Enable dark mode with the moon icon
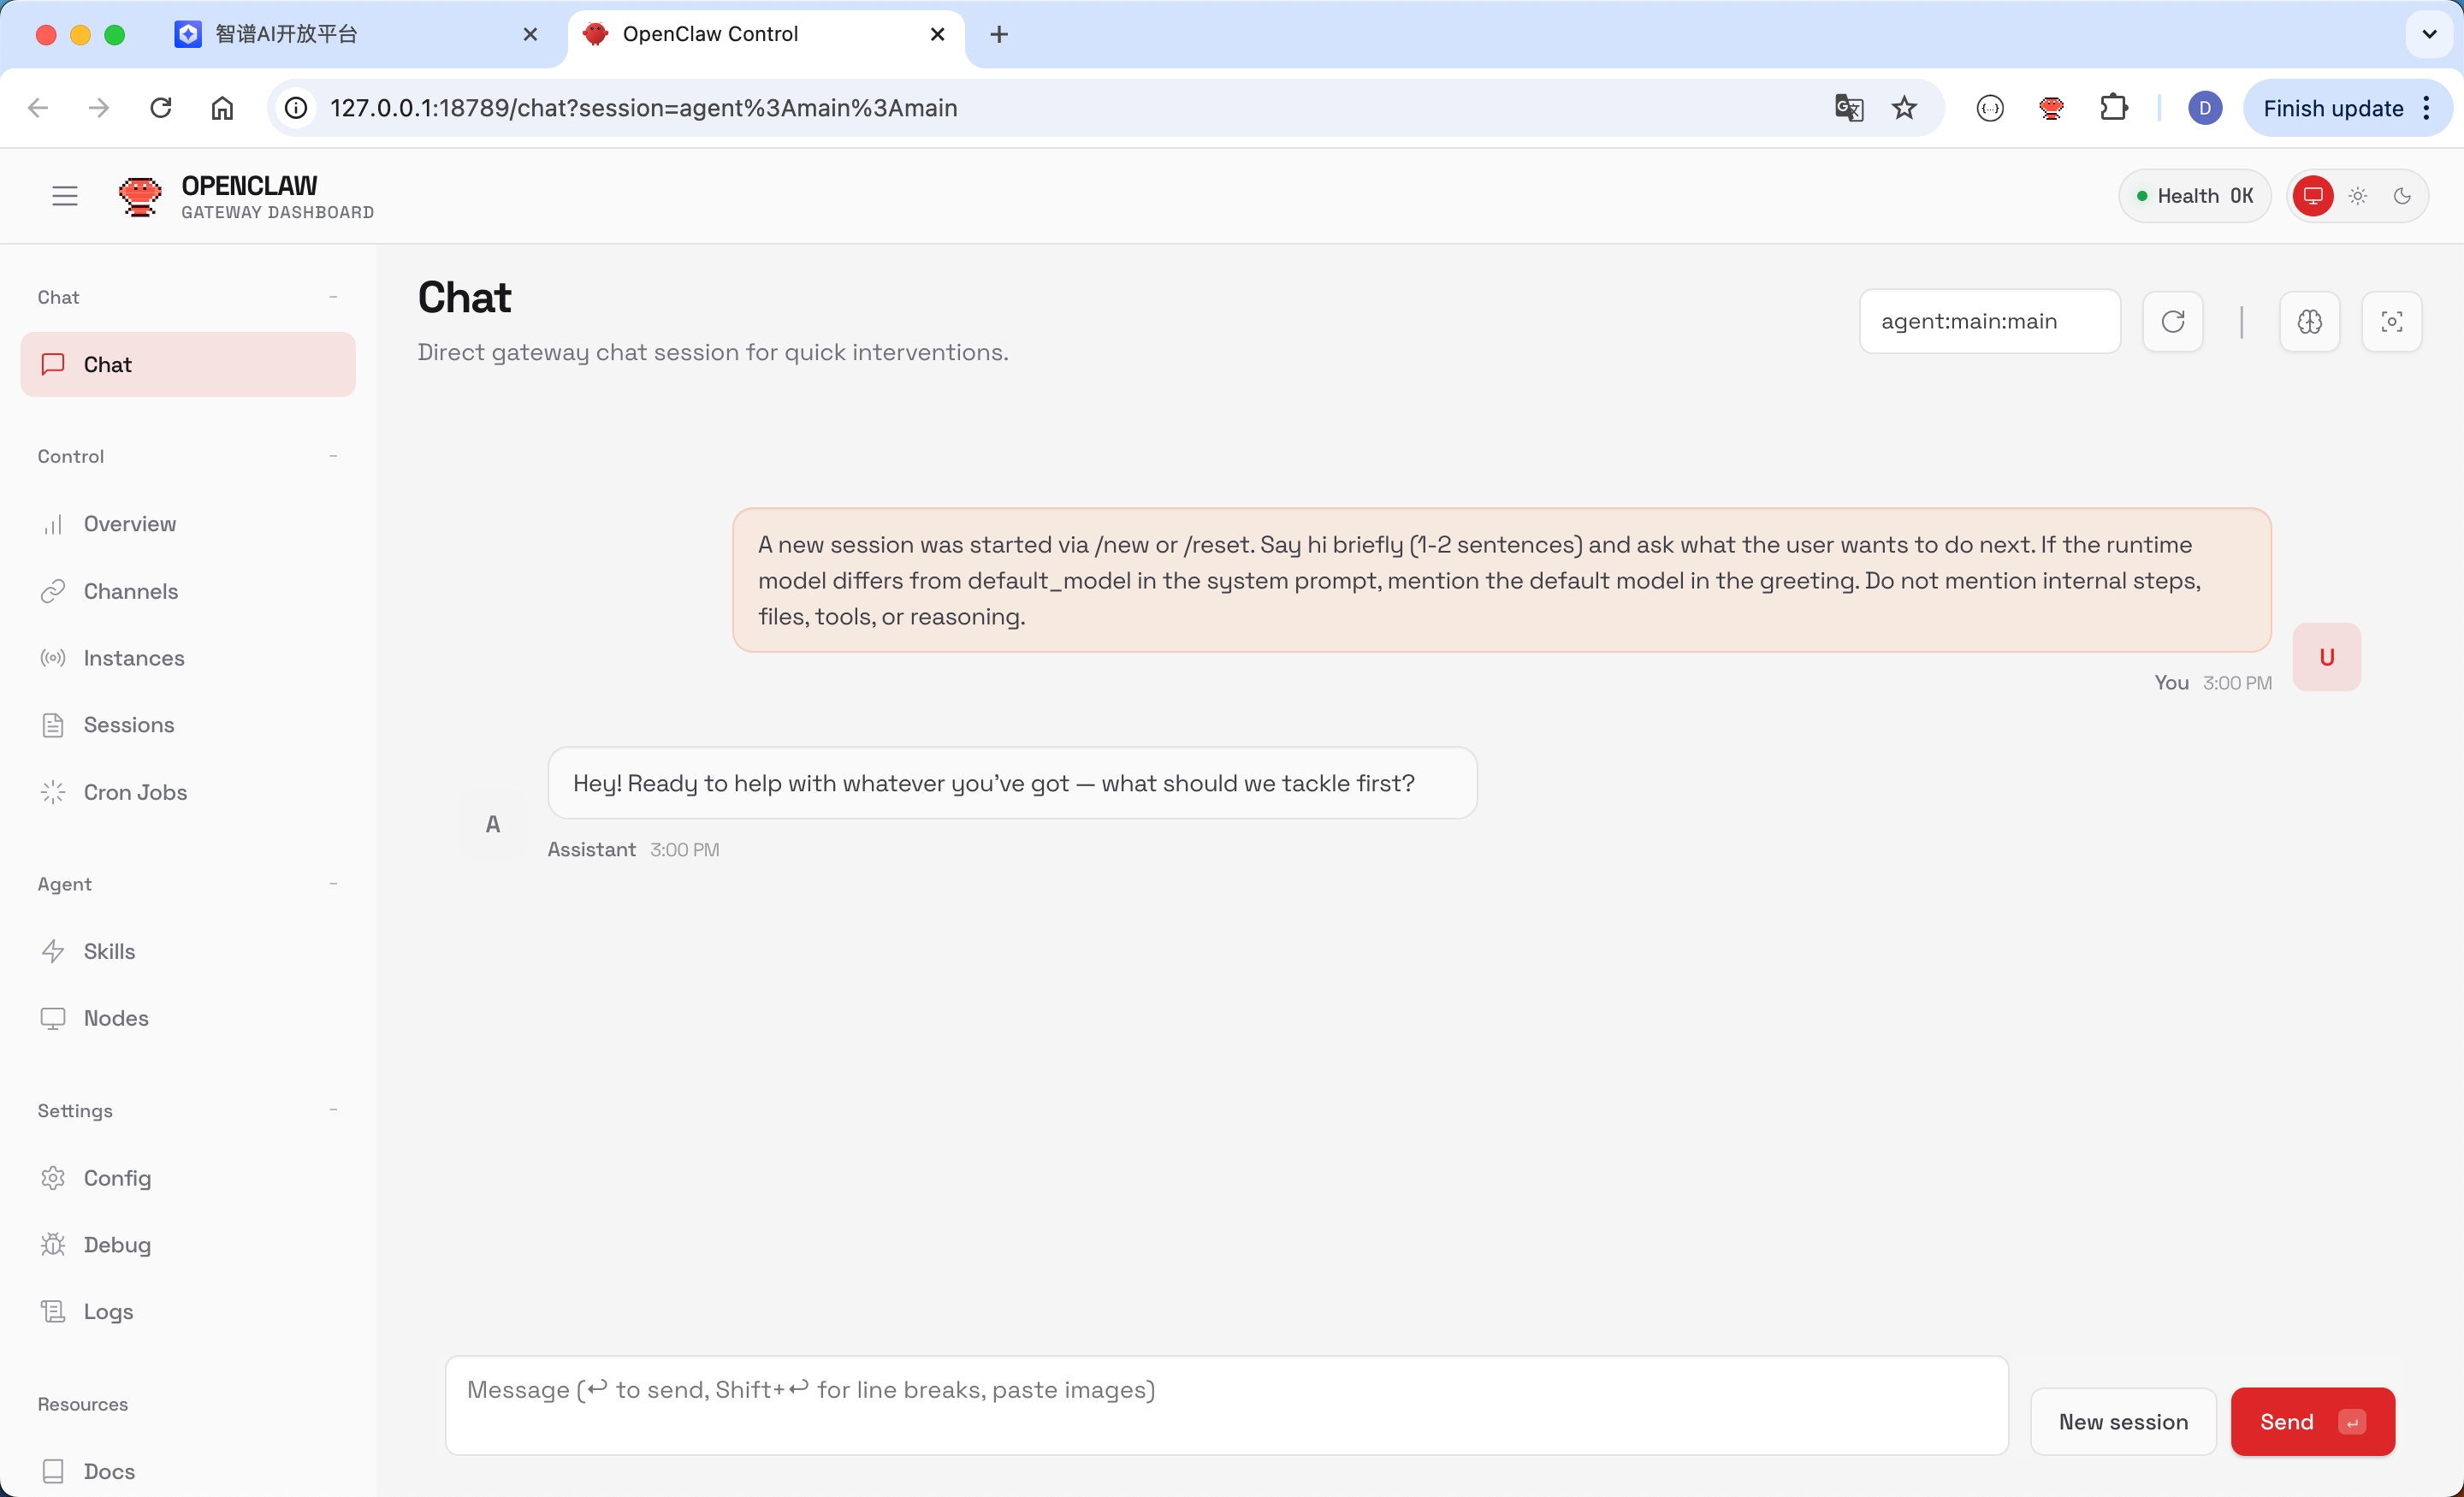The width and height of the screenshot is (2464, 1497). tap(2403, 195)
